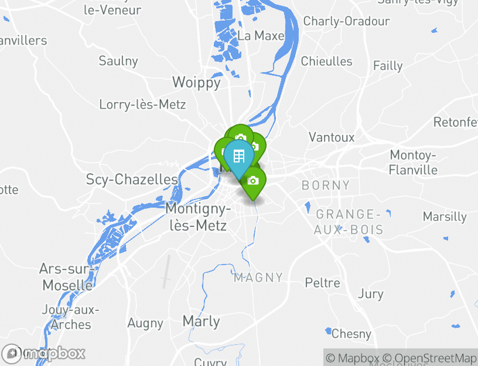Screen dimensions: 478x366
Task: Open the © OpenStreetMap attribution link
Action: pos(429,358)
